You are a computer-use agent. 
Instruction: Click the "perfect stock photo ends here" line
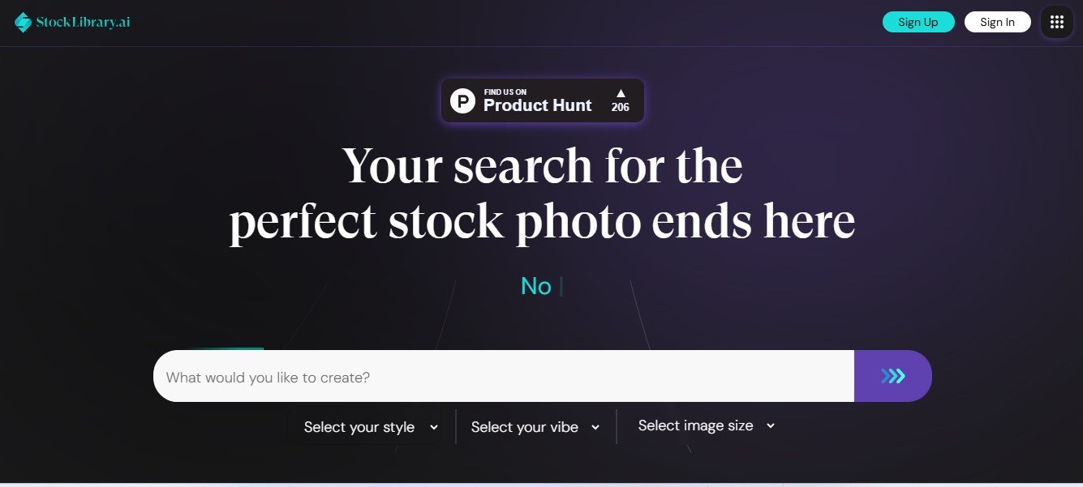click(x=542, y=221)
